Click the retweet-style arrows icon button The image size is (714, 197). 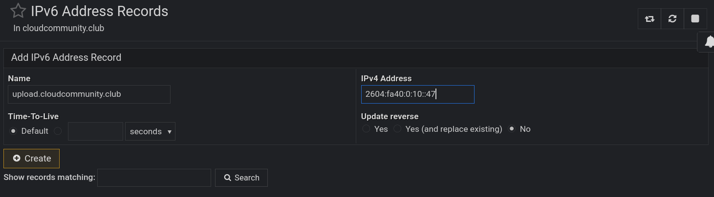click(649, 19)
